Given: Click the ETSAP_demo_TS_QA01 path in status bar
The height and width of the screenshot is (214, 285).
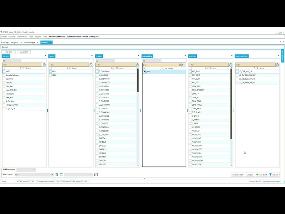Looking at the screenshot, I should pyautogui.click(x=53, y=181).
